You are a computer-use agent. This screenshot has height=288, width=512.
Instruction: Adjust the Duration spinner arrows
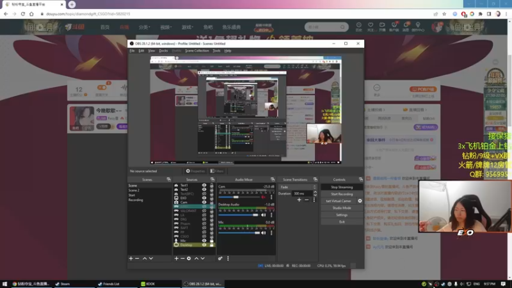315,193
